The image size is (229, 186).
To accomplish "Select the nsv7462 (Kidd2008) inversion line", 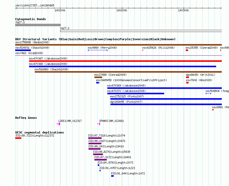I will point(118,56).
